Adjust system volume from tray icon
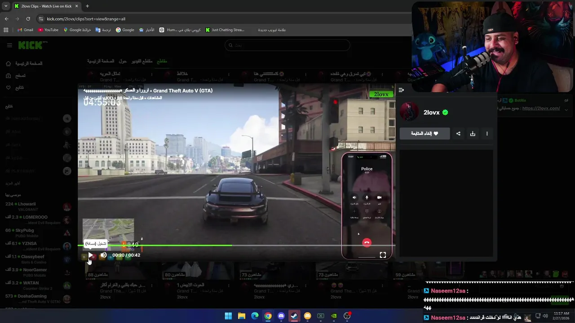575x323 pixels. pyautogui.click(x=545, y=316)
